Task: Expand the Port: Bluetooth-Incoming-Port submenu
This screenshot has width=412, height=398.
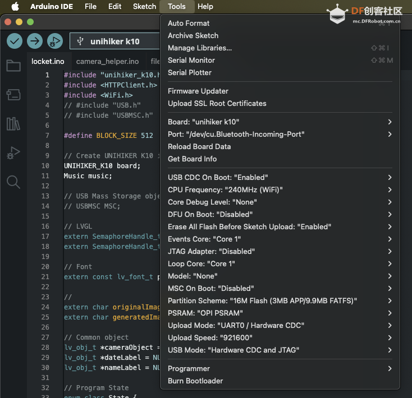Action: (x=280, y=134)
